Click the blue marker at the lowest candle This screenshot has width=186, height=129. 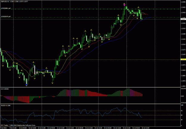(x=26, y=85)
